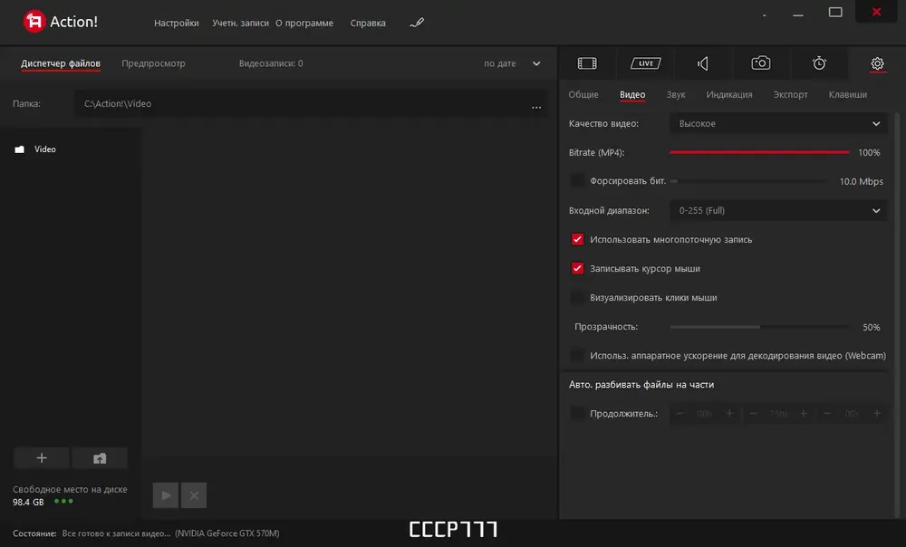Select the Звук settings tab
The height and width of the screenshot is (547, 906).
[676, 94]
